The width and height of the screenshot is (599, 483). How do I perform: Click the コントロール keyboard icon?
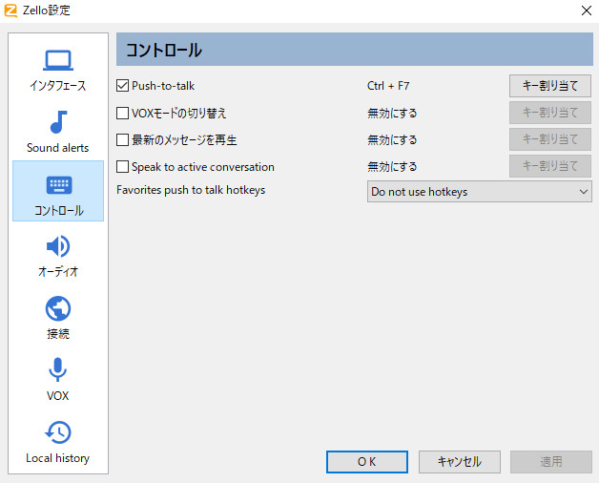tap(57, 184)
